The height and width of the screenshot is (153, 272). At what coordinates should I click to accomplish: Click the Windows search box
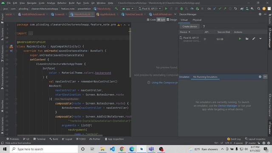pyautogui.click(x=44, y=149)
